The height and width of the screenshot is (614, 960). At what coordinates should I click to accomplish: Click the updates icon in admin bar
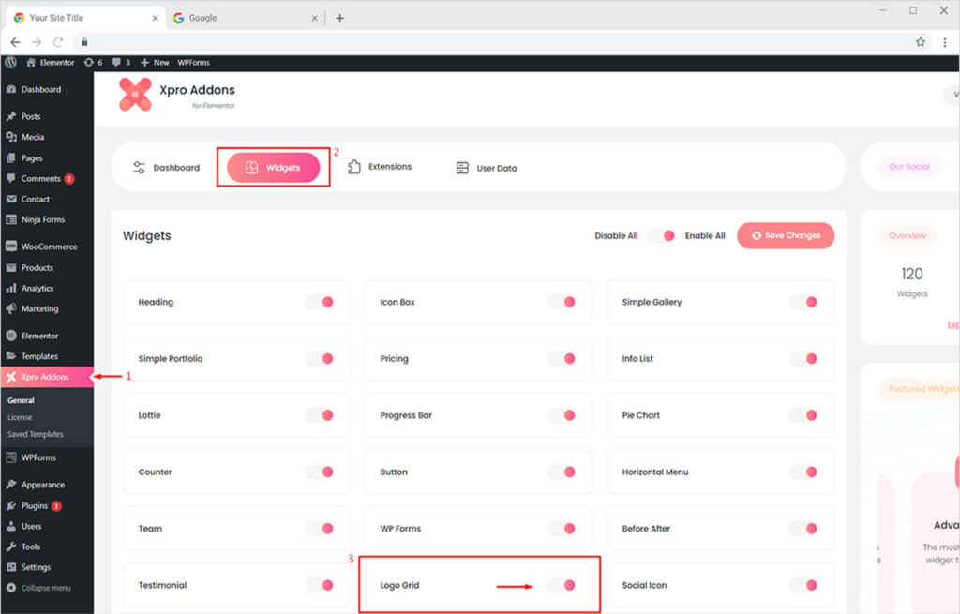(x=89, y=62)
